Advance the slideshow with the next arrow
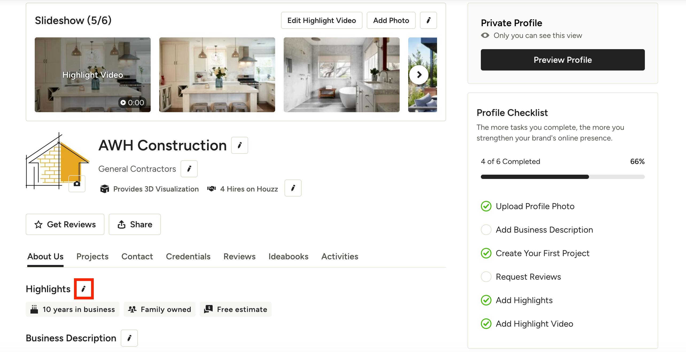 pyautogui.click(x=419, y=75)
